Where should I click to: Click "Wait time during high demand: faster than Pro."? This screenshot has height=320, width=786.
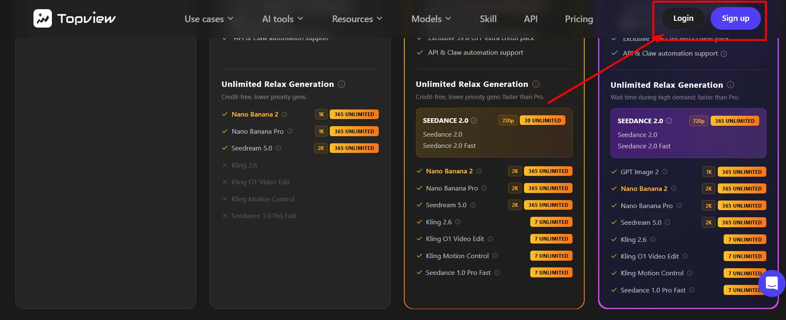(x=675, y=97)
